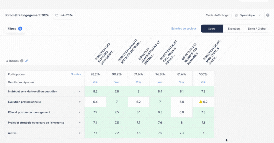The image size is (274, 143).
Task: Click the help icon beside Mode d'affichage dropdown
Action: point(268,15)
